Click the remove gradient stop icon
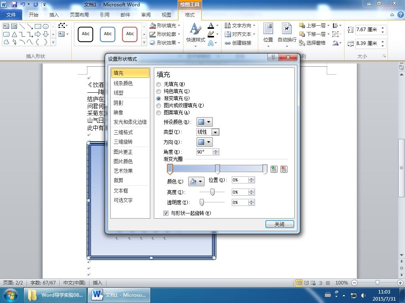Screen dimensions: 405x303 click(284, 169)
